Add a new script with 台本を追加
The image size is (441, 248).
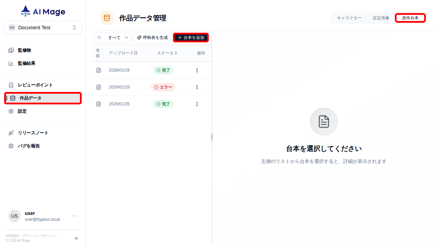click(x=191, y=37)
